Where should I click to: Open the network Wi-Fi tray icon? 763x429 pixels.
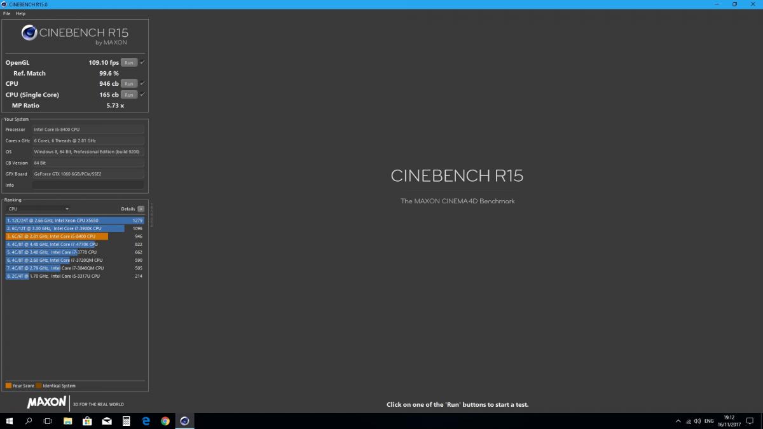click(687, 421)
